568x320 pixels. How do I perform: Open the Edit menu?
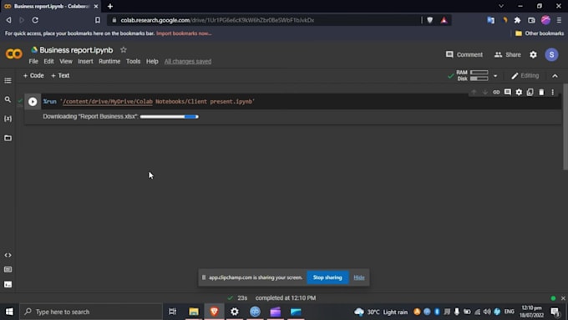48,61
